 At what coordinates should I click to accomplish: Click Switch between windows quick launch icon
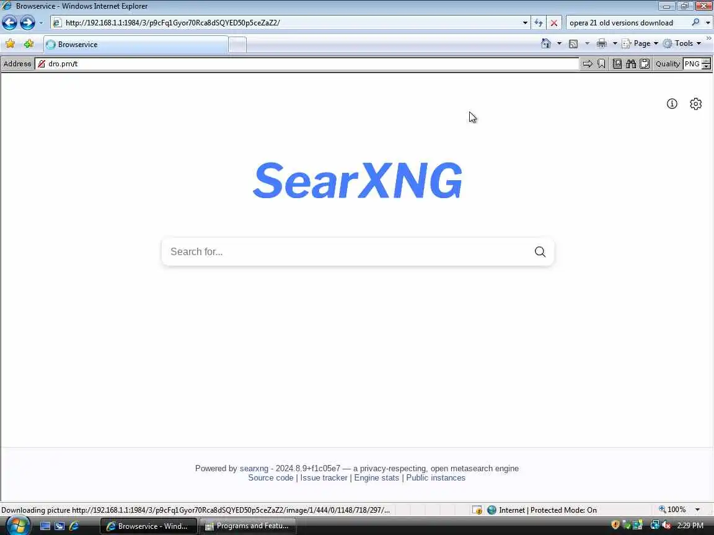tap(59, 526)
